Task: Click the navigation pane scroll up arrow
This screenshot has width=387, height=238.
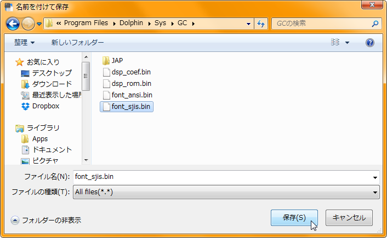Action: [x=86, y=57]
